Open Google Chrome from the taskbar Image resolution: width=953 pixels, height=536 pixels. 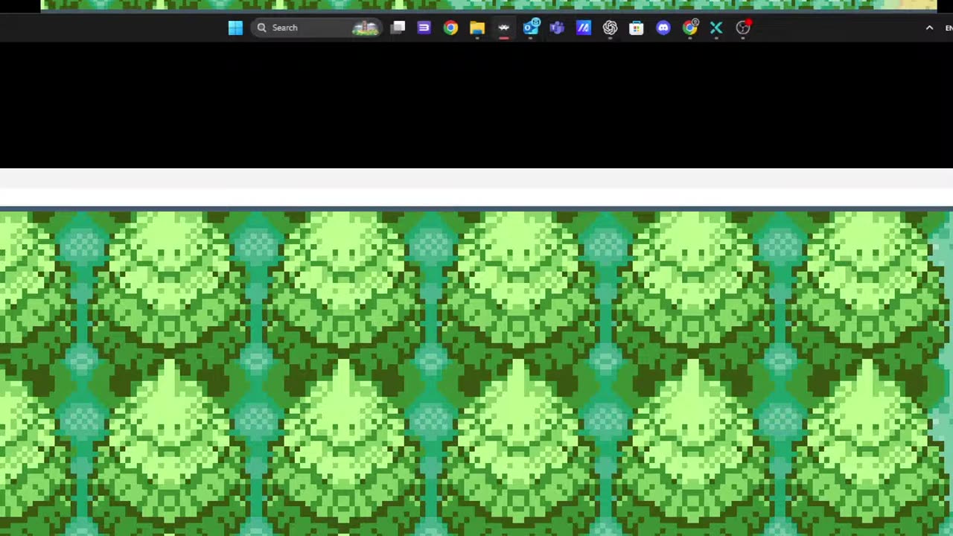click(450, 28)
